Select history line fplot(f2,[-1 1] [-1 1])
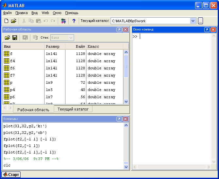219x179 pixels. 30,139
